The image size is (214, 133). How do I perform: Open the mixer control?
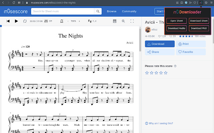pyautogui.click(x=46, y=21)
